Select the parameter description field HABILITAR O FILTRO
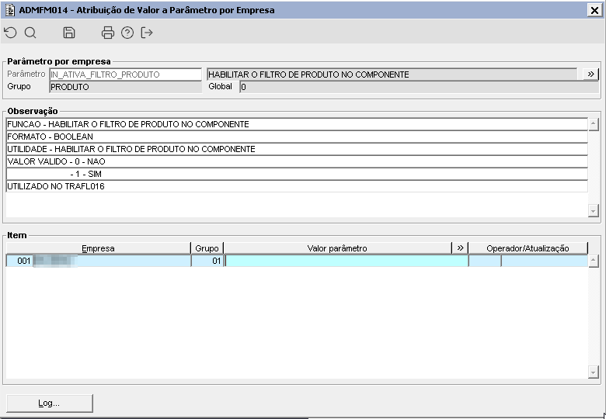The image size is (606, 419). coord(392,74)
